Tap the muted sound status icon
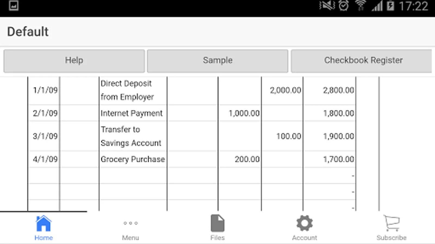Viewport: 435px width, 244px height. tap(327, 6)
